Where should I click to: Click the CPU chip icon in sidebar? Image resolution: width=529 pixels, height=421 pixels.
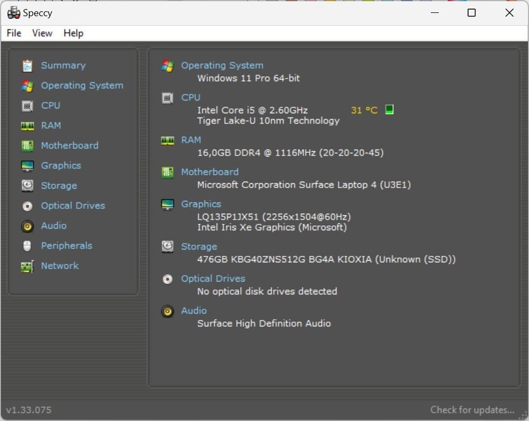(x=27, y=106)
